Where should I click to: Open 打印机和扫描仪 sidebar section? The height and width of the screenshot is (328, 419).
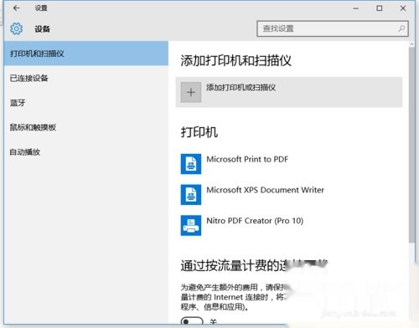86,54
